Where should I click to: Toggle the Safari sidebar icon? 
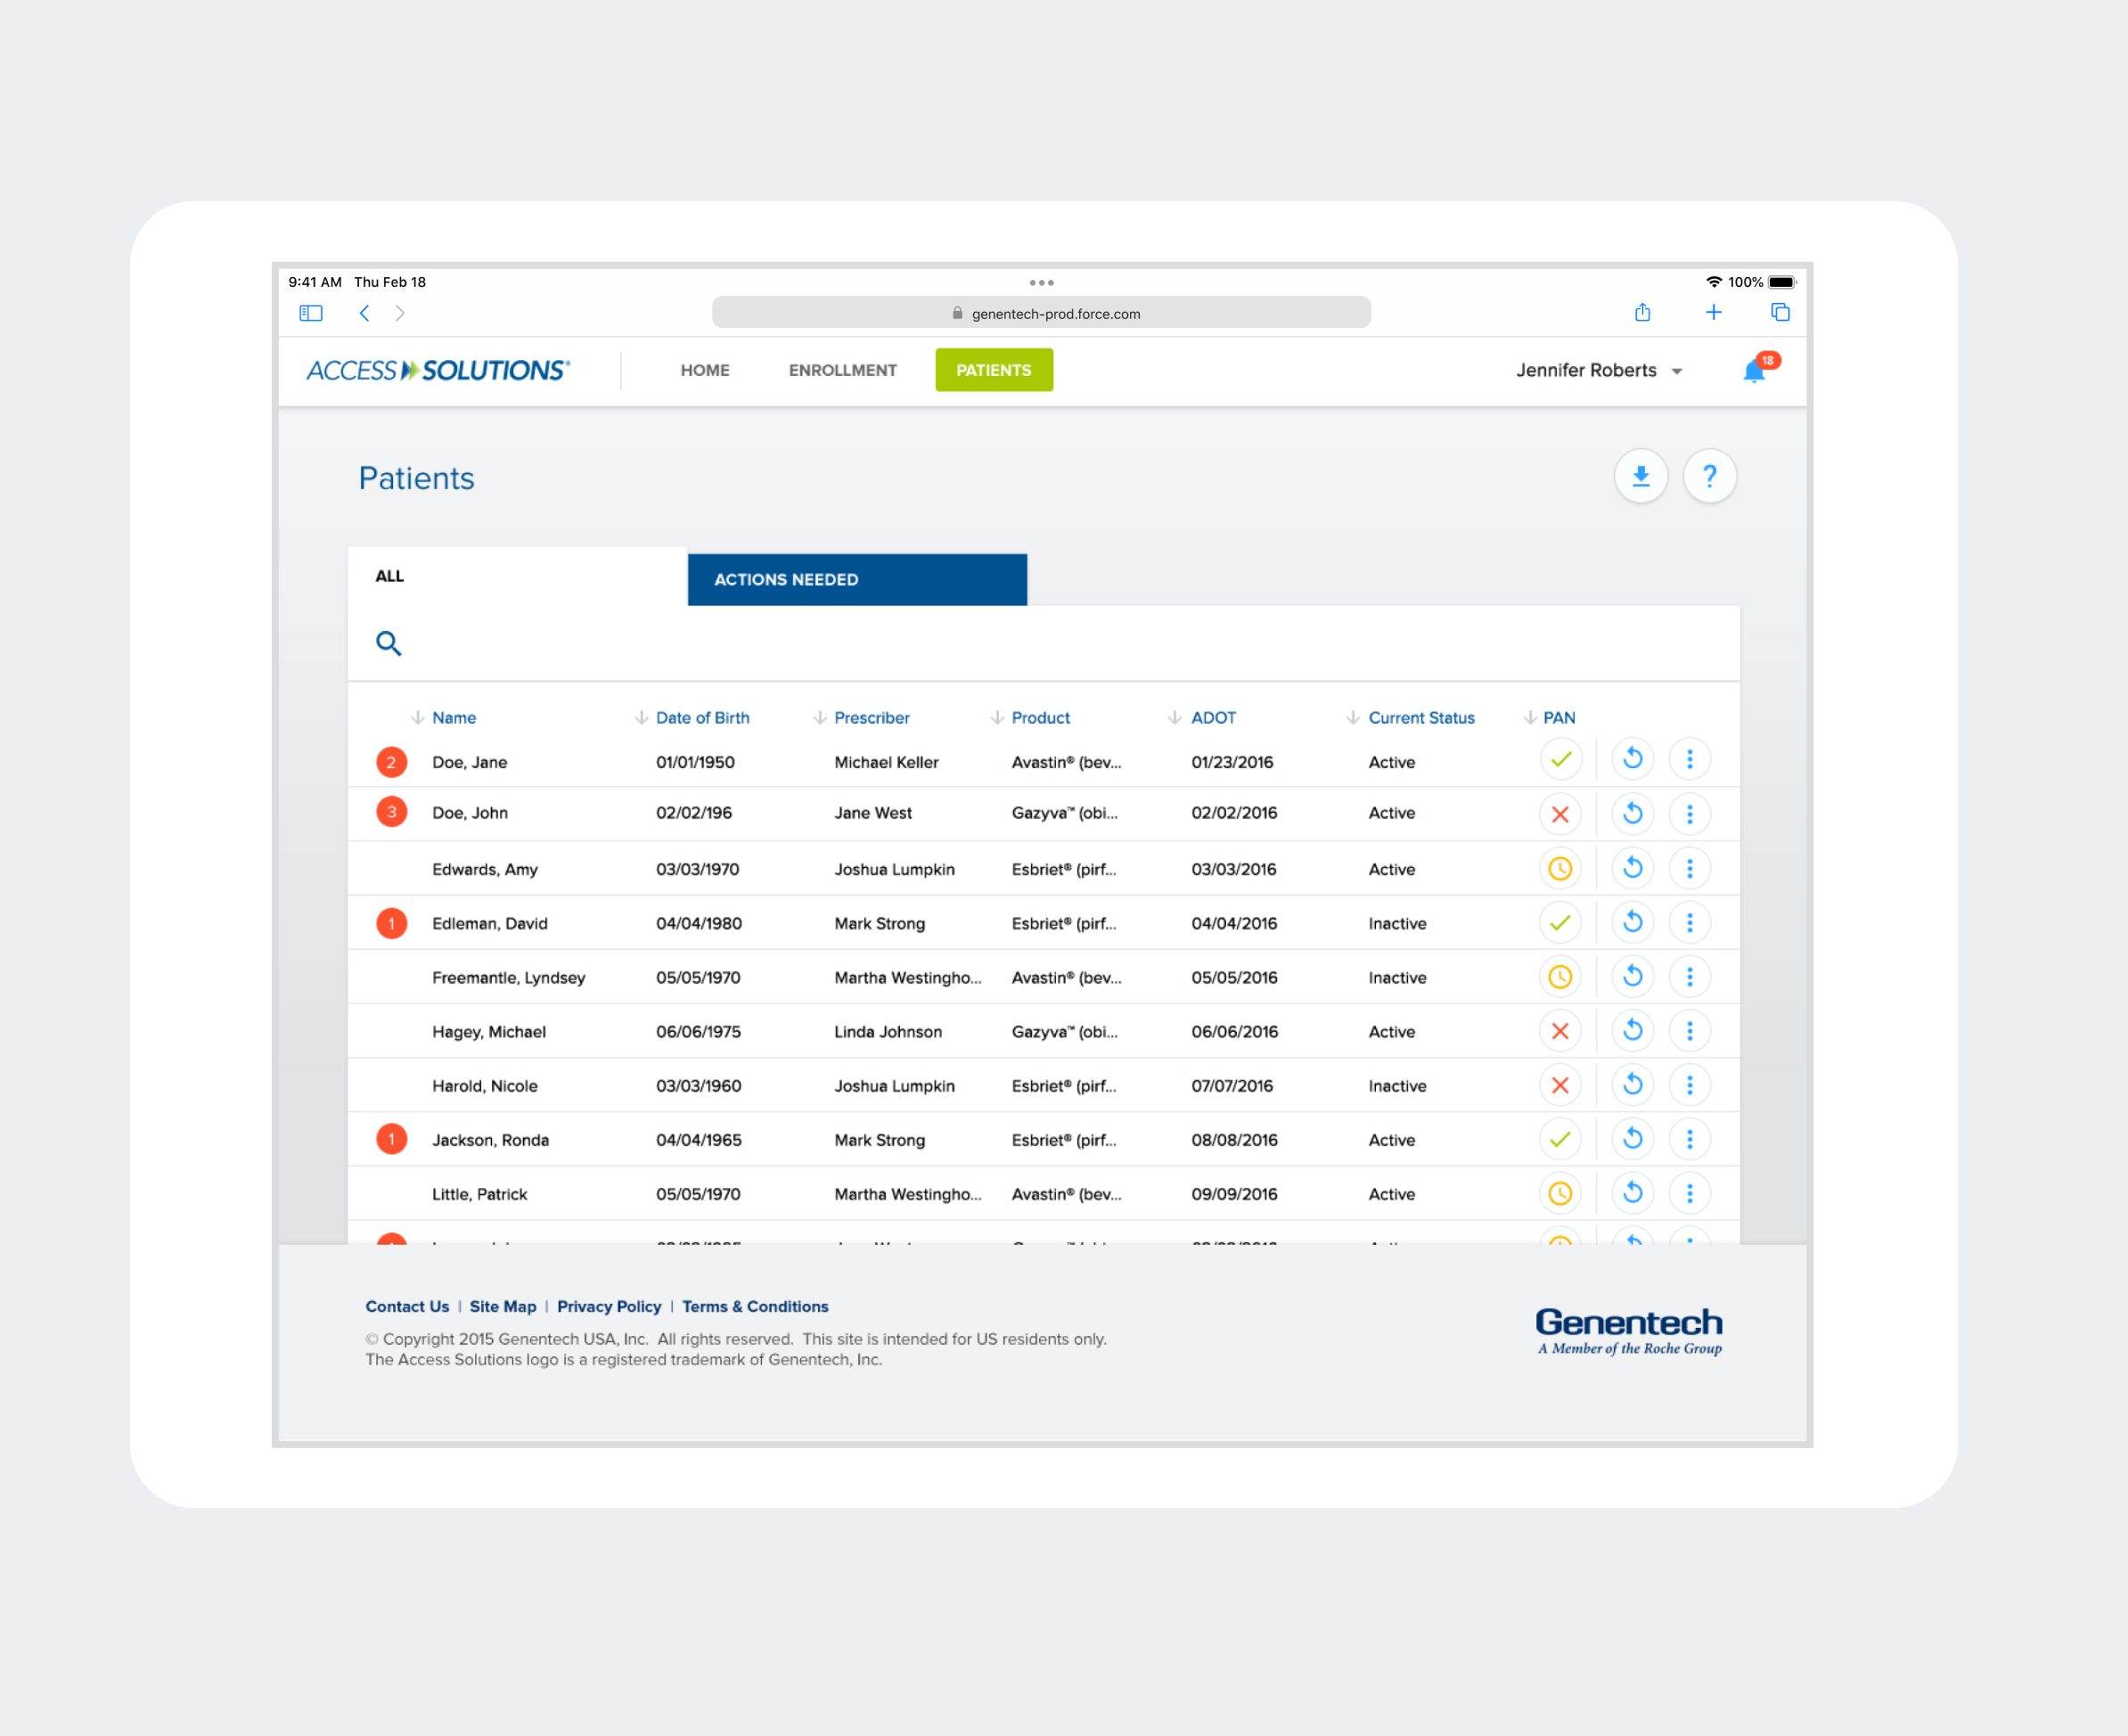tap(311, 313)
